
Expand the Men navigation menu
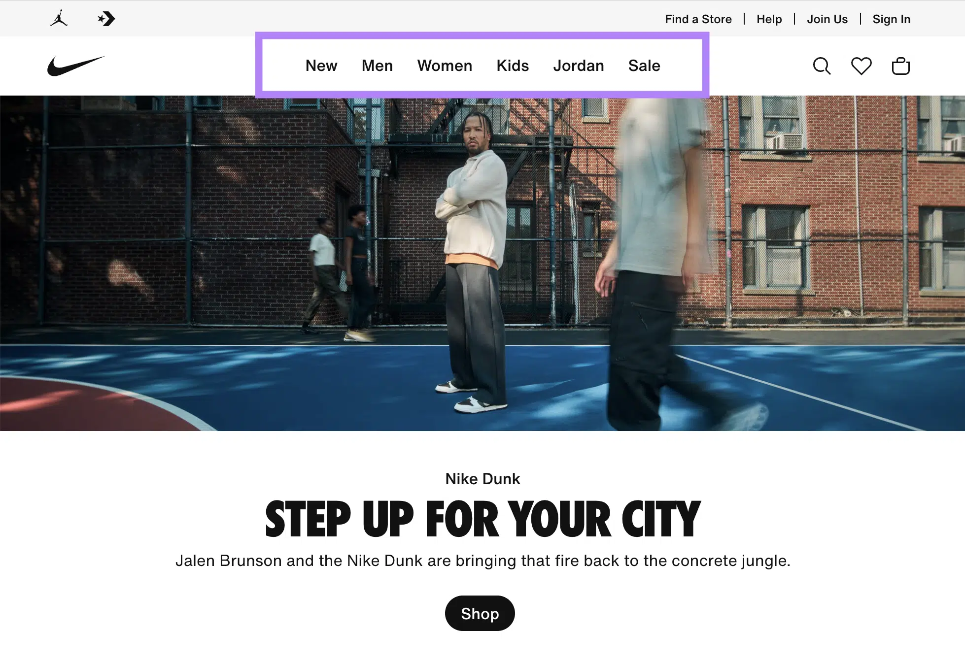(376, 66)
